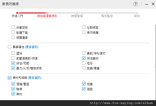This screenshot has width=156, height=106.
Task: Go to the 快速入門 step
Action: pos(17,13)
